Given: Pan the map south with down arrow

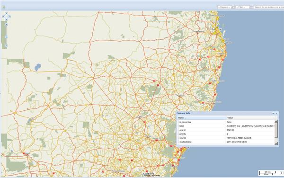Looking at the screenshot, I should (x=6, y=19).
